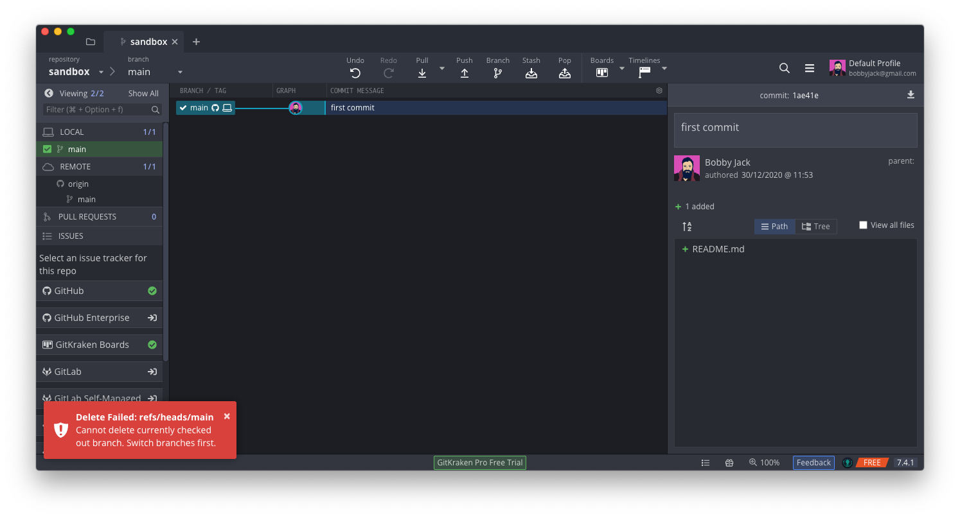Viewport: 960px width, 518px height.
Task: Click Show All above the branch filter
Action: [x=143, y=93]
